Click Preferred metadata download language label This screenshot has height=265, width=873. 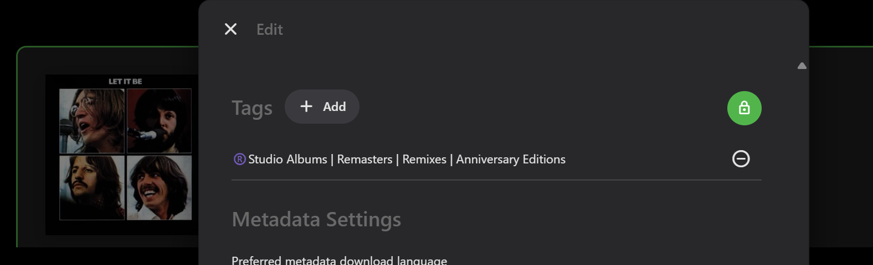[x=339, y=261]
